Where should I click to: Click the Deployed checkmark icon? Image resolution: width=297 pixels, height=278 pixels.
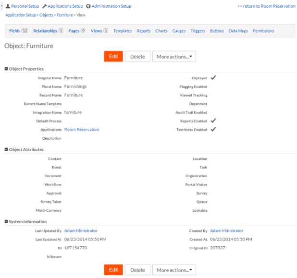213,77
